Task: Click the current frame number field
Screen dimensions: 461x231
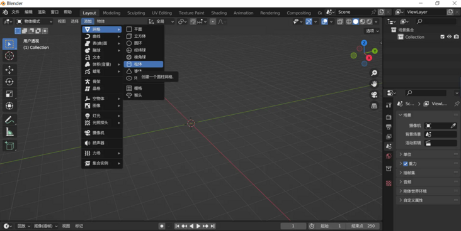Action: pyautogui.click(x=293, y=226)
